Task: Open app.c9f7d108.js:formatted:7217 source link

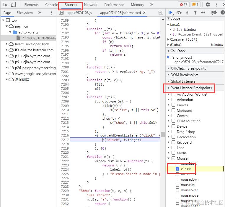Action: (199, 62)
